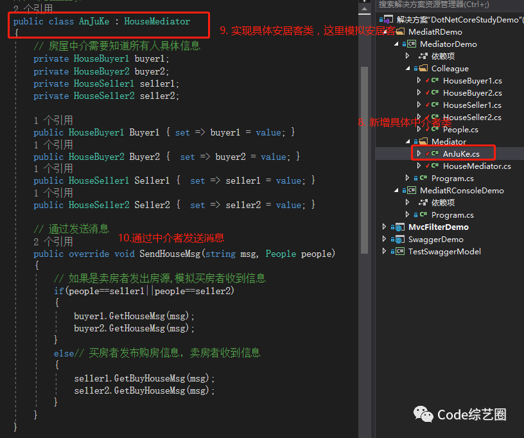Expand Program.cs under MediatRConsoleDemo
The width and height of the screenshot is (524, 438).
pos(408,215)
